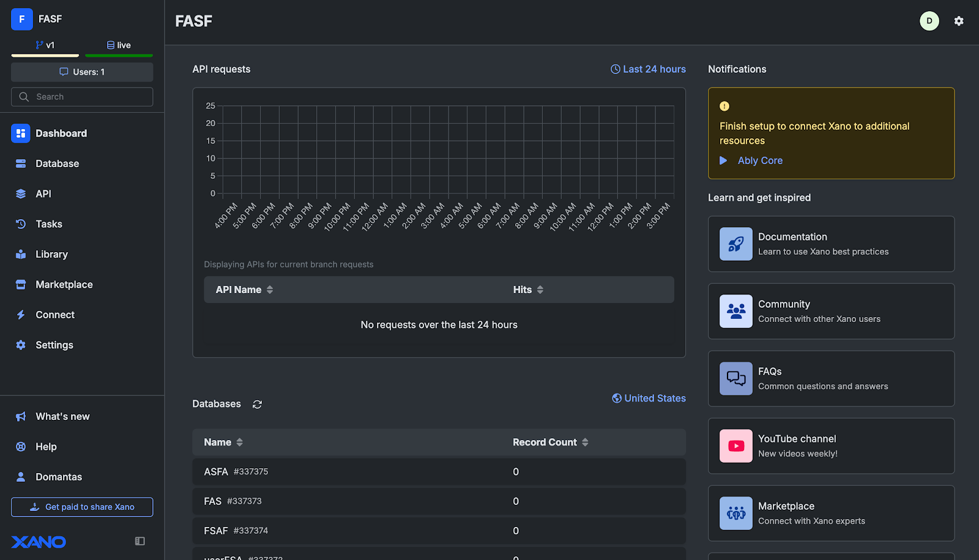Open the Documentation card
This screenshot has width=979, height=560.
pyautogui.click(x=831, y=244)
